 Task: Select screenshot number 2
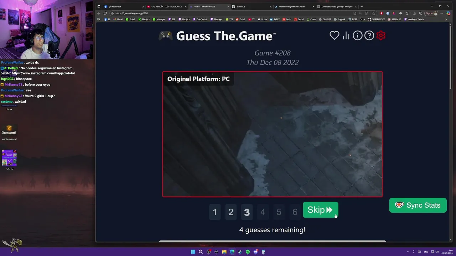(x=231, y=212)
